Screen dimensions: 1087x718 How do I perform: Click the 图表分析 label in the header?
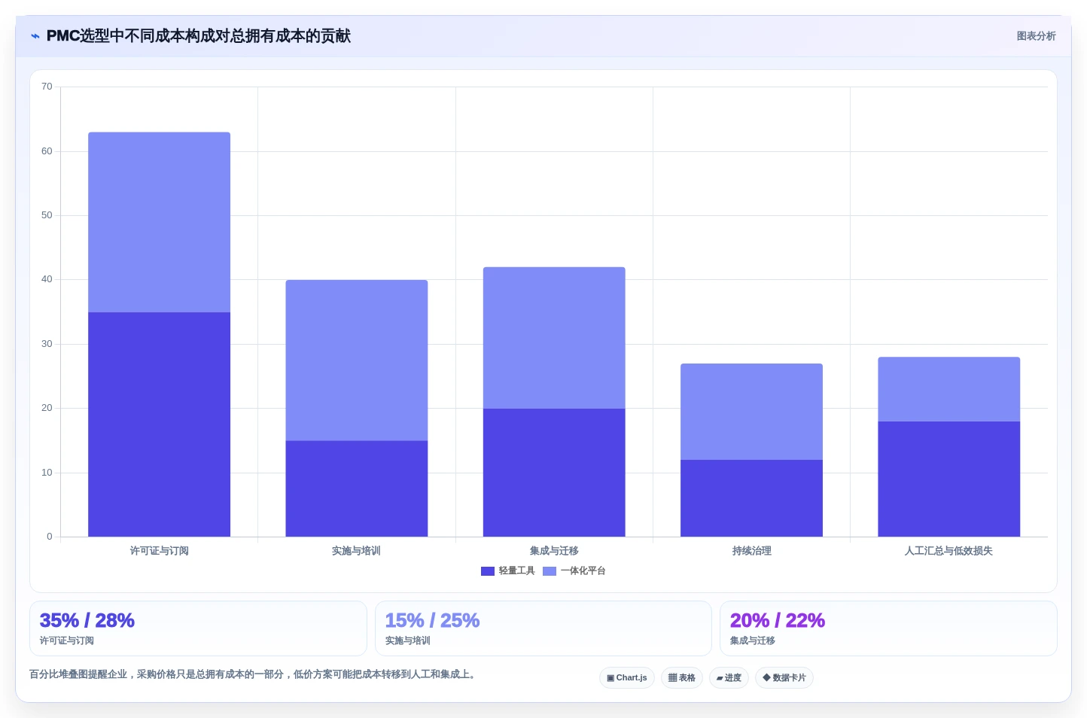click(1036, 36)
